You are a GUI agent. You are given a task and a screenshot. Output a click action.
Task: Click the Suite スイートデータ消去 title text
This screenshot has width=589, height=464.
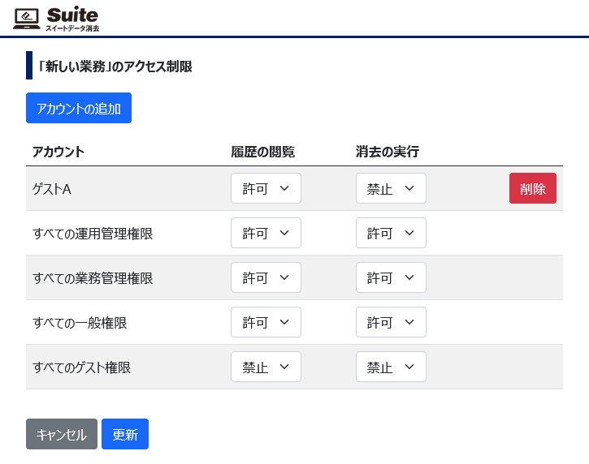[x=72, y=19]
